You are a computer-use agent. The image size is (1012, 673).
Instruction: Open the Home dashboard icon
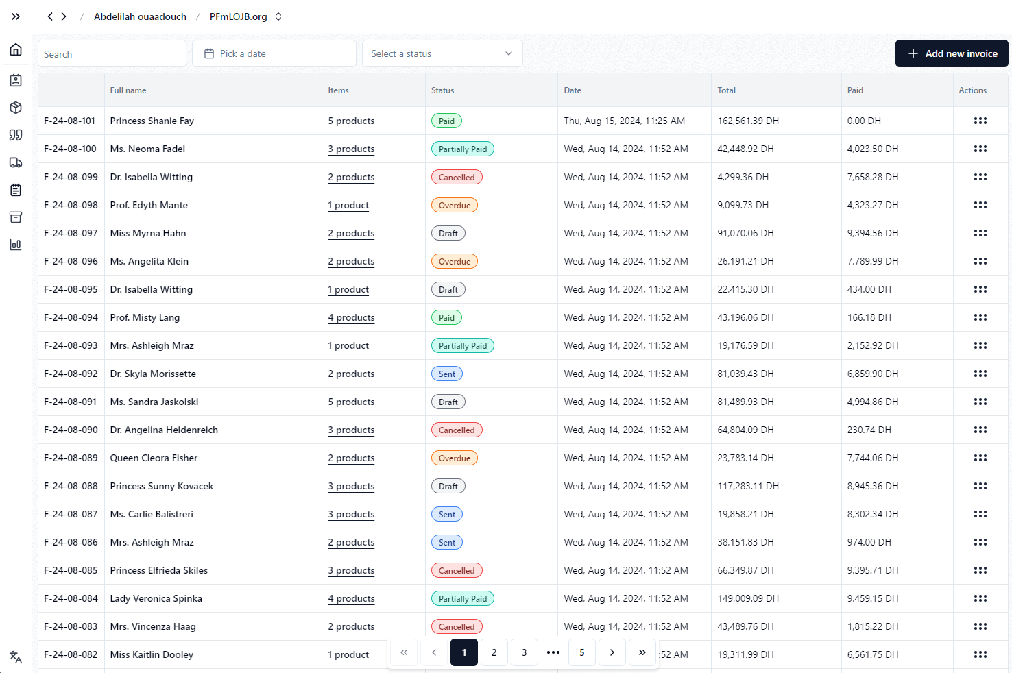(x=15, y=49)
